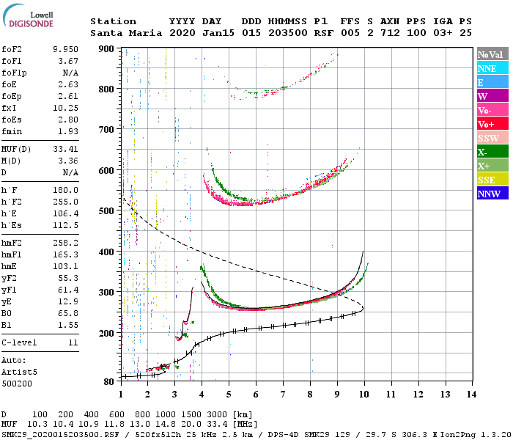
Task: Click the D 3000 distance value
Action: pos(217,415)
